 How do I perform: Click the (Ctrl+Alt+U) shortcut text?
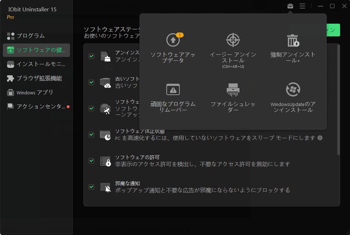[x=233, y=66]
